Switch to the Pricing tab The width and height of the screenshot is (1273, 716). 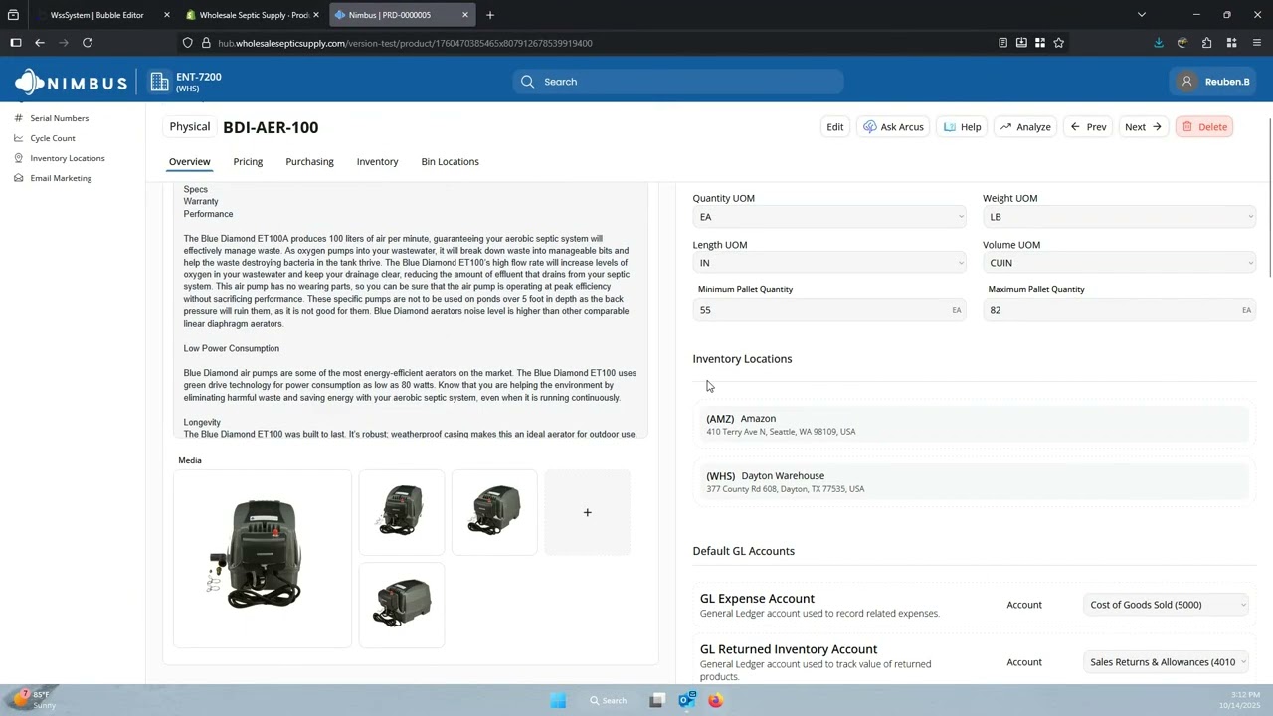(x=248, y=162)
